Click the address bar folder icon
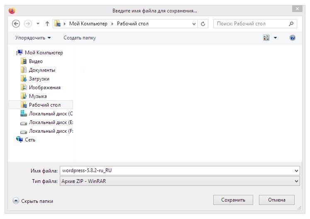The image size is (310, 219). click(x=58, y=24)
